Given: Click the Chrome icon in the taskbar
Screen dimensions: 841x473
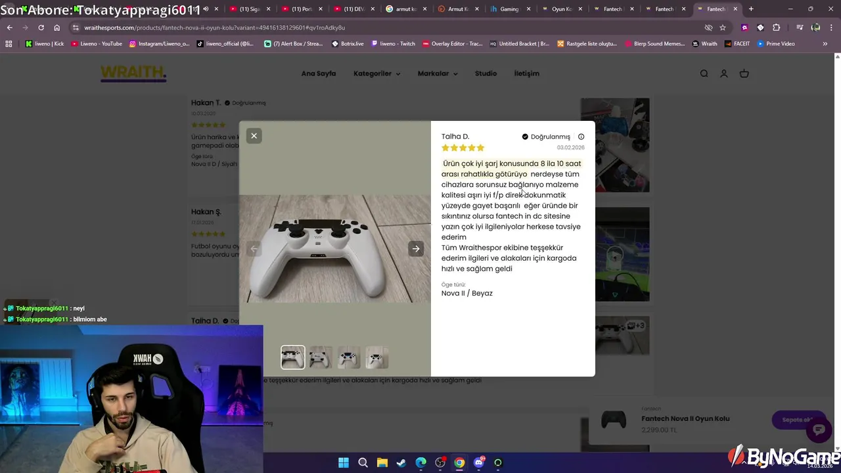Looking at the screenshot, I should pos(459,462).
